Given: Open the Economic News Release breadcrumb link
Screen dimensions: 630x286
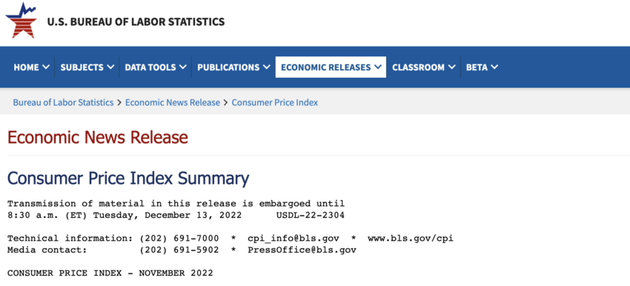Looking at the screenshot, I should tap(173, 102).
